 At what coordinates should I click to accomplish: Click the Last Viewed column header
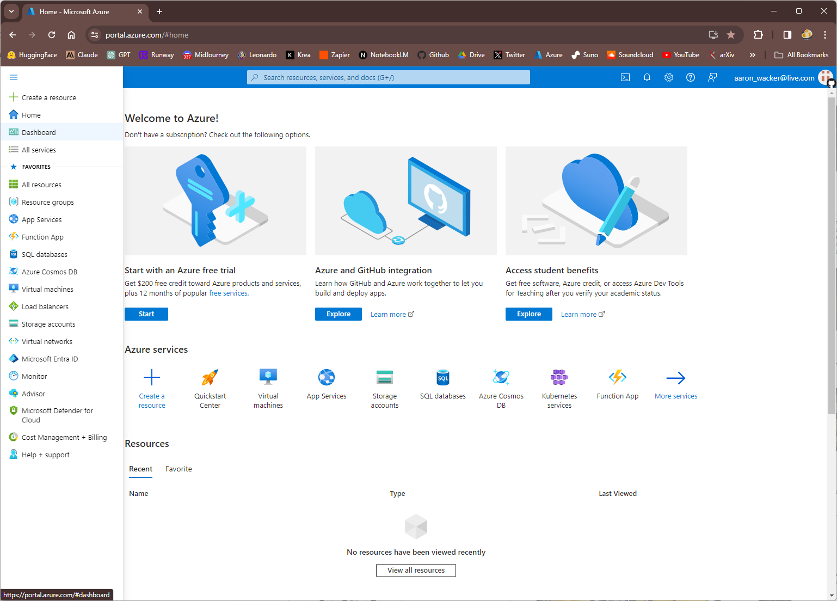pyautogui.click(x=618, y=494)
